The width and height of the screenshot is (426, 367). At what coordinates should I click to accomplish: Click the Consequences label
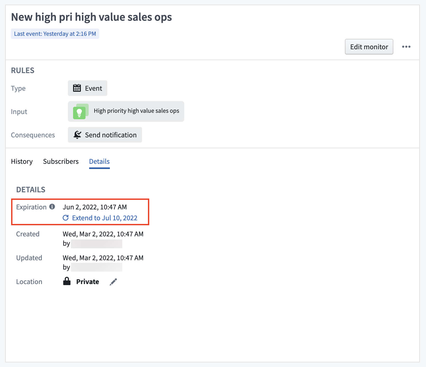(x=33, y=135)
